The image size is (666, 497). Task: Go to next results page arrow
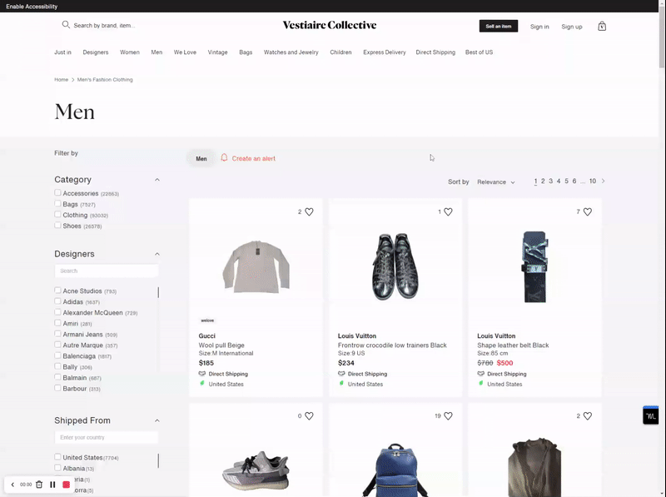pyautogui.click(x=603, y=181)
